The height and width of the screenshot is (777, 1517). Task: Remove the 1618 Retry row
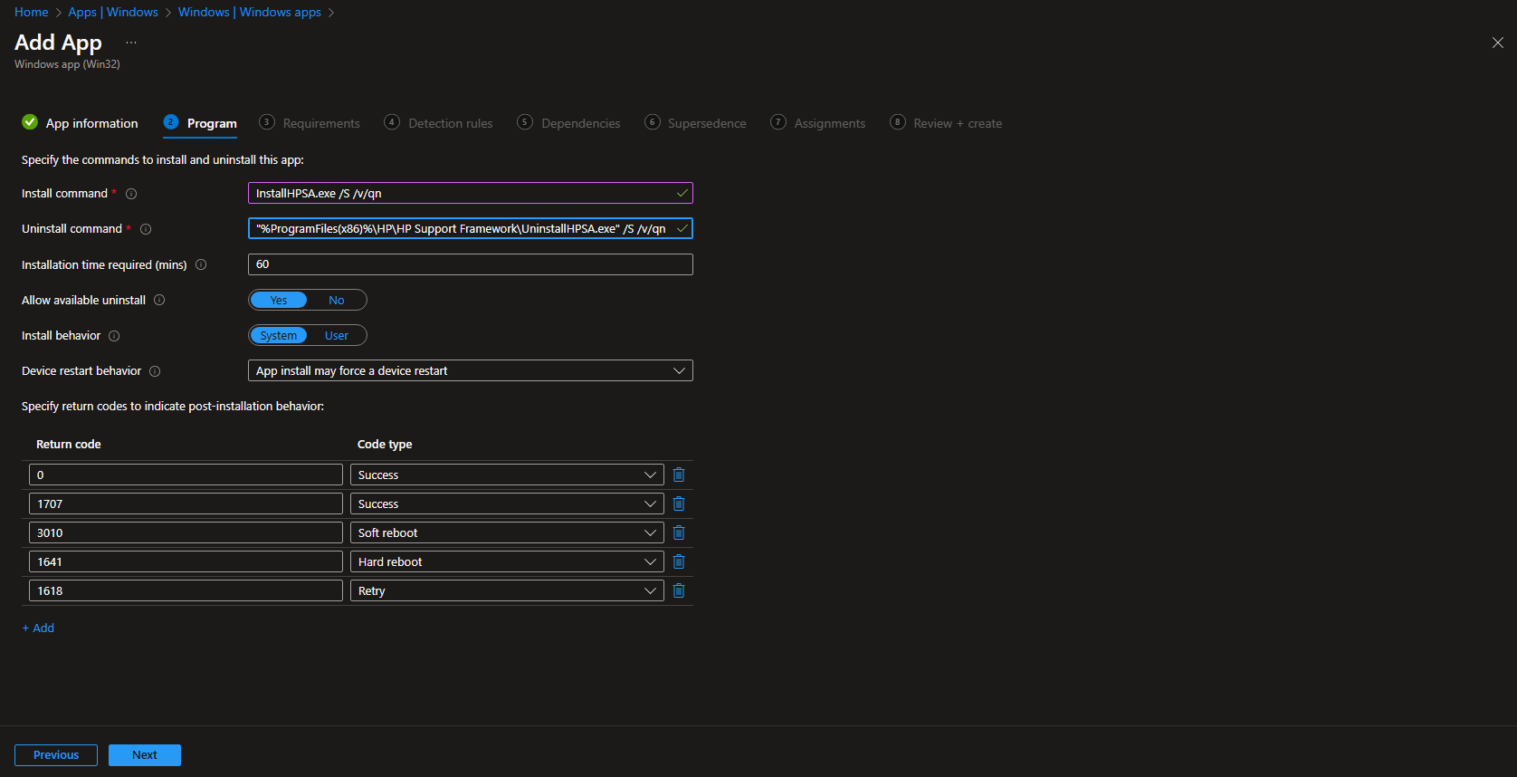pyautogui.click(x=679, y=590)
